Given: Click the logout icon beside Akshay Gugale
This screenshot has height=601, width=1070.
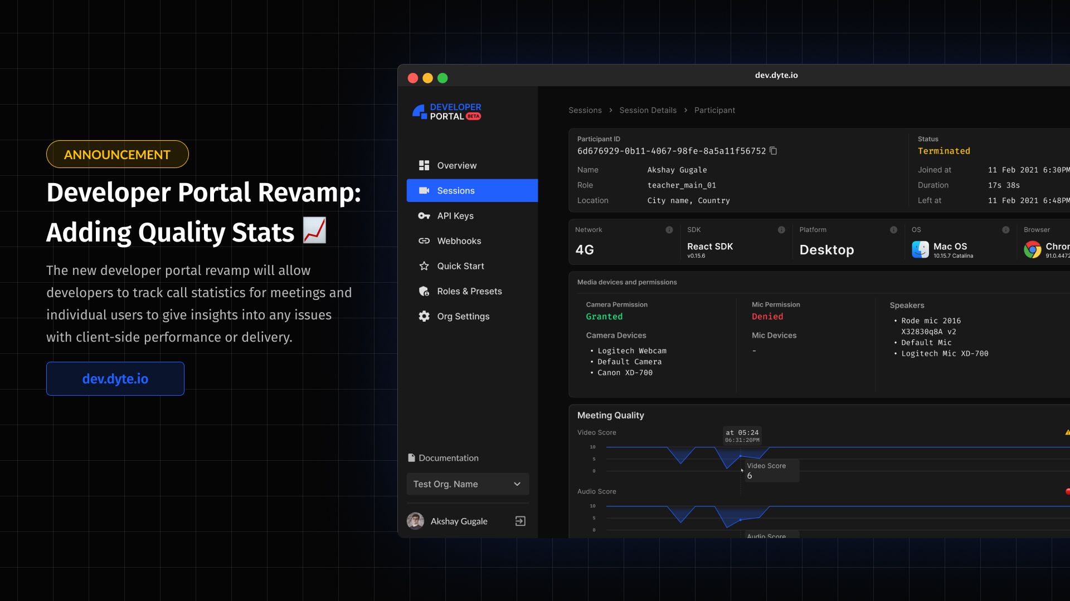Looking at the screenshot, I should coord(520,521).
